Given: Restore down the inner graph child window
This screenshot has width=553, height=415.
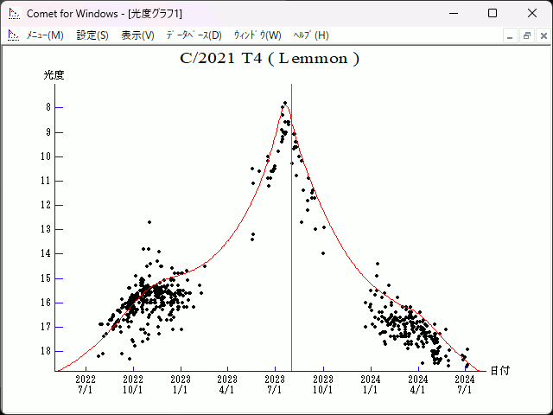Looking at the screenshot, I should [x=526, y=35].
